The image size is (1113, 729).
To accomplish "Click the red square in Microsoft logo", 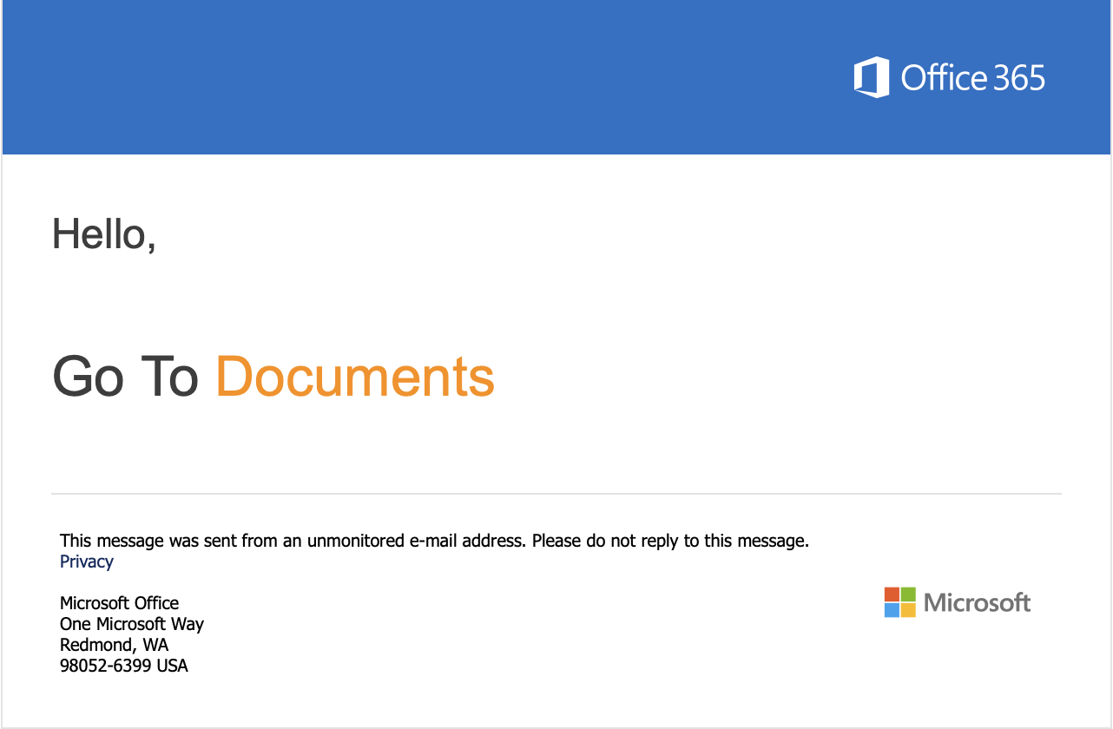I will (x=890, y=594).
